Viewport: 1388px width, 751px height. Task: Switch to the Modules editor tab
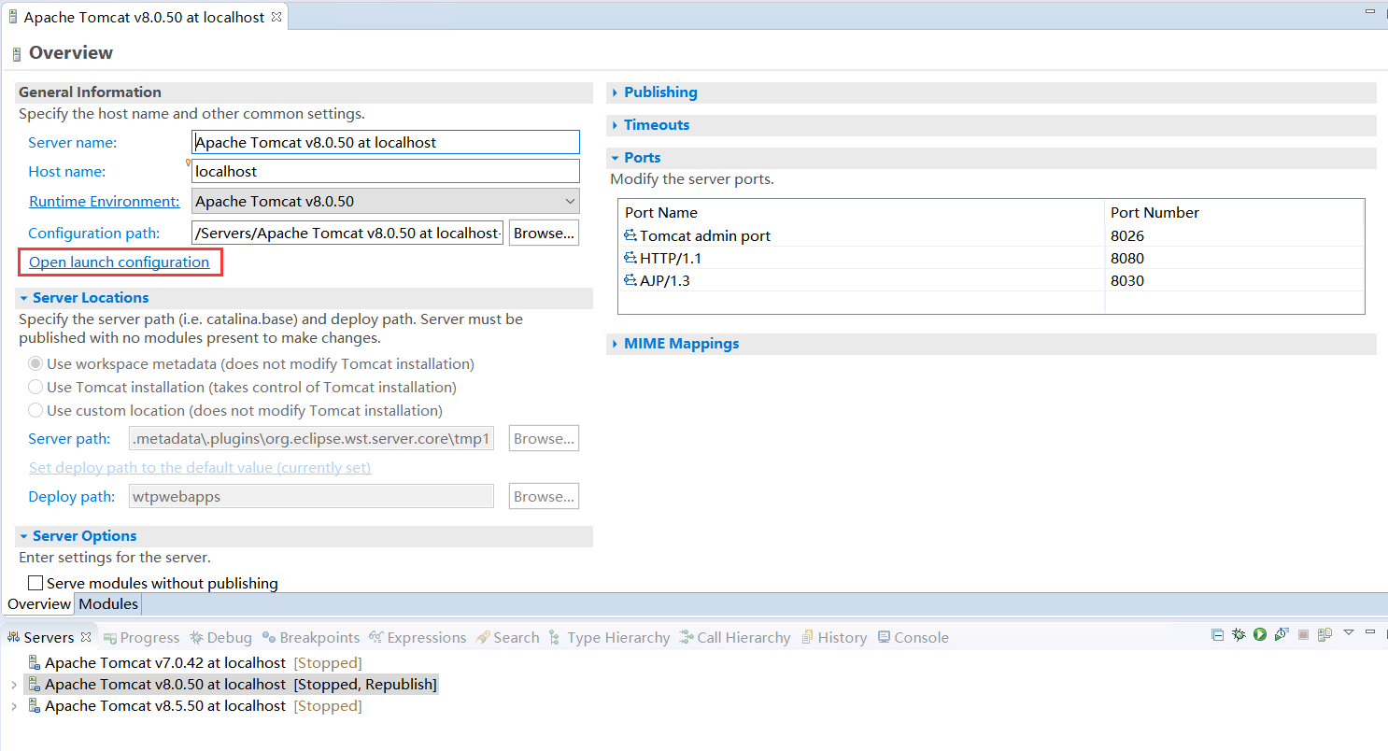108,603
